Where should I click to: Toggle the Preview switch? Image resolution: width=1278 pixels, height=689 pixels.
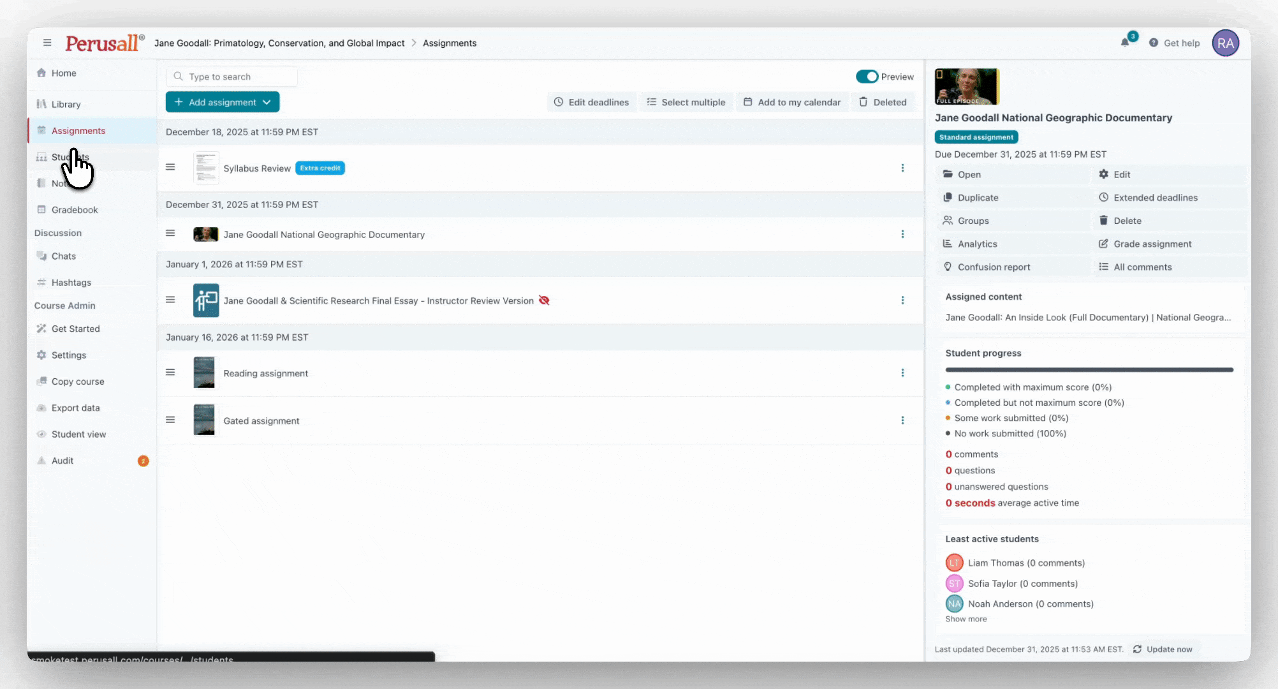pos(867,77)
